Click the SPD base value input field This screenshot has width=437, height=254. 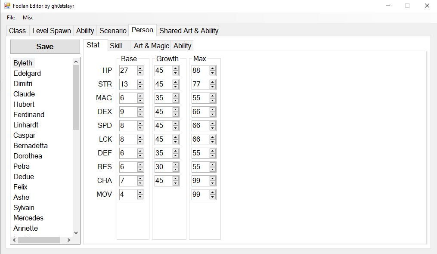(127, 125)
